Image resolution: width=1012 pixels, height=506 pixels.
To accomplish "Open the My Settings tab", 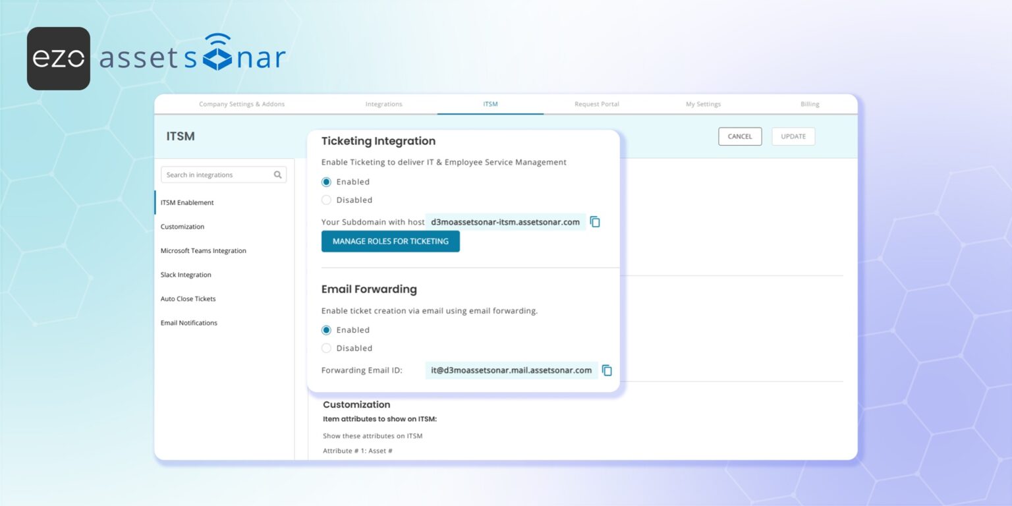I will coord(703,104).
